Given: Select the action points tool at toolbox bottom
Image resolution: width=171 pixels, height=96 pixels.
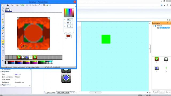Looking at the screenshot, I should [3, 61].
